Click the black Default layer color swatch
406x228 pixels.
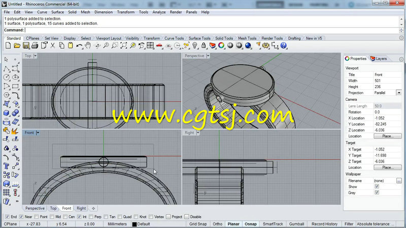(134, 224)
